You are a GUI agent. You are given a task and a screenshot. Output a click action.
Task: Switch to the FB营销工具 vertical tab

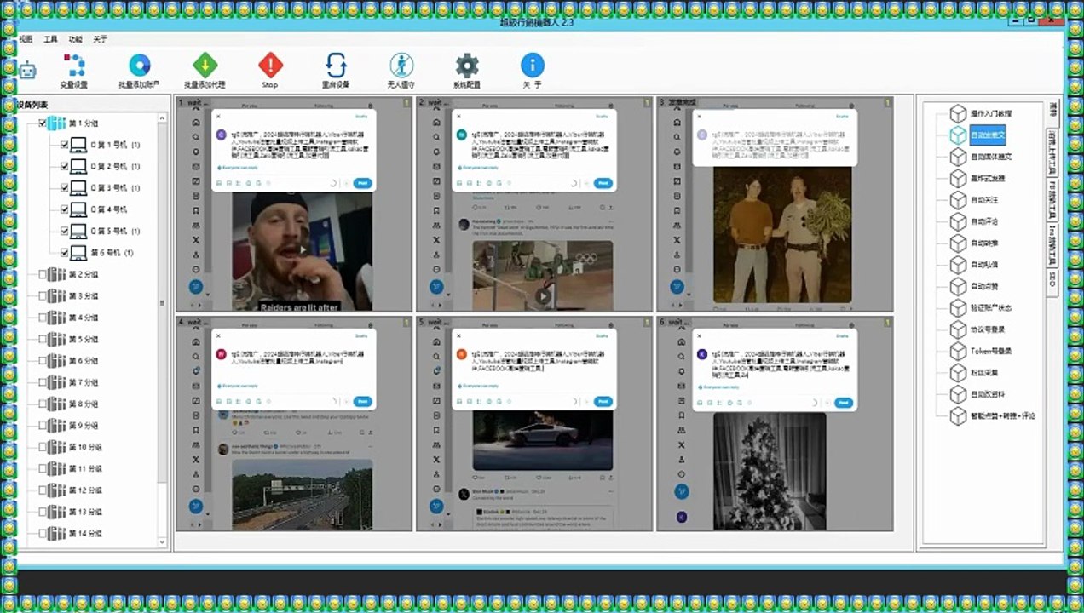point(1052,198)
